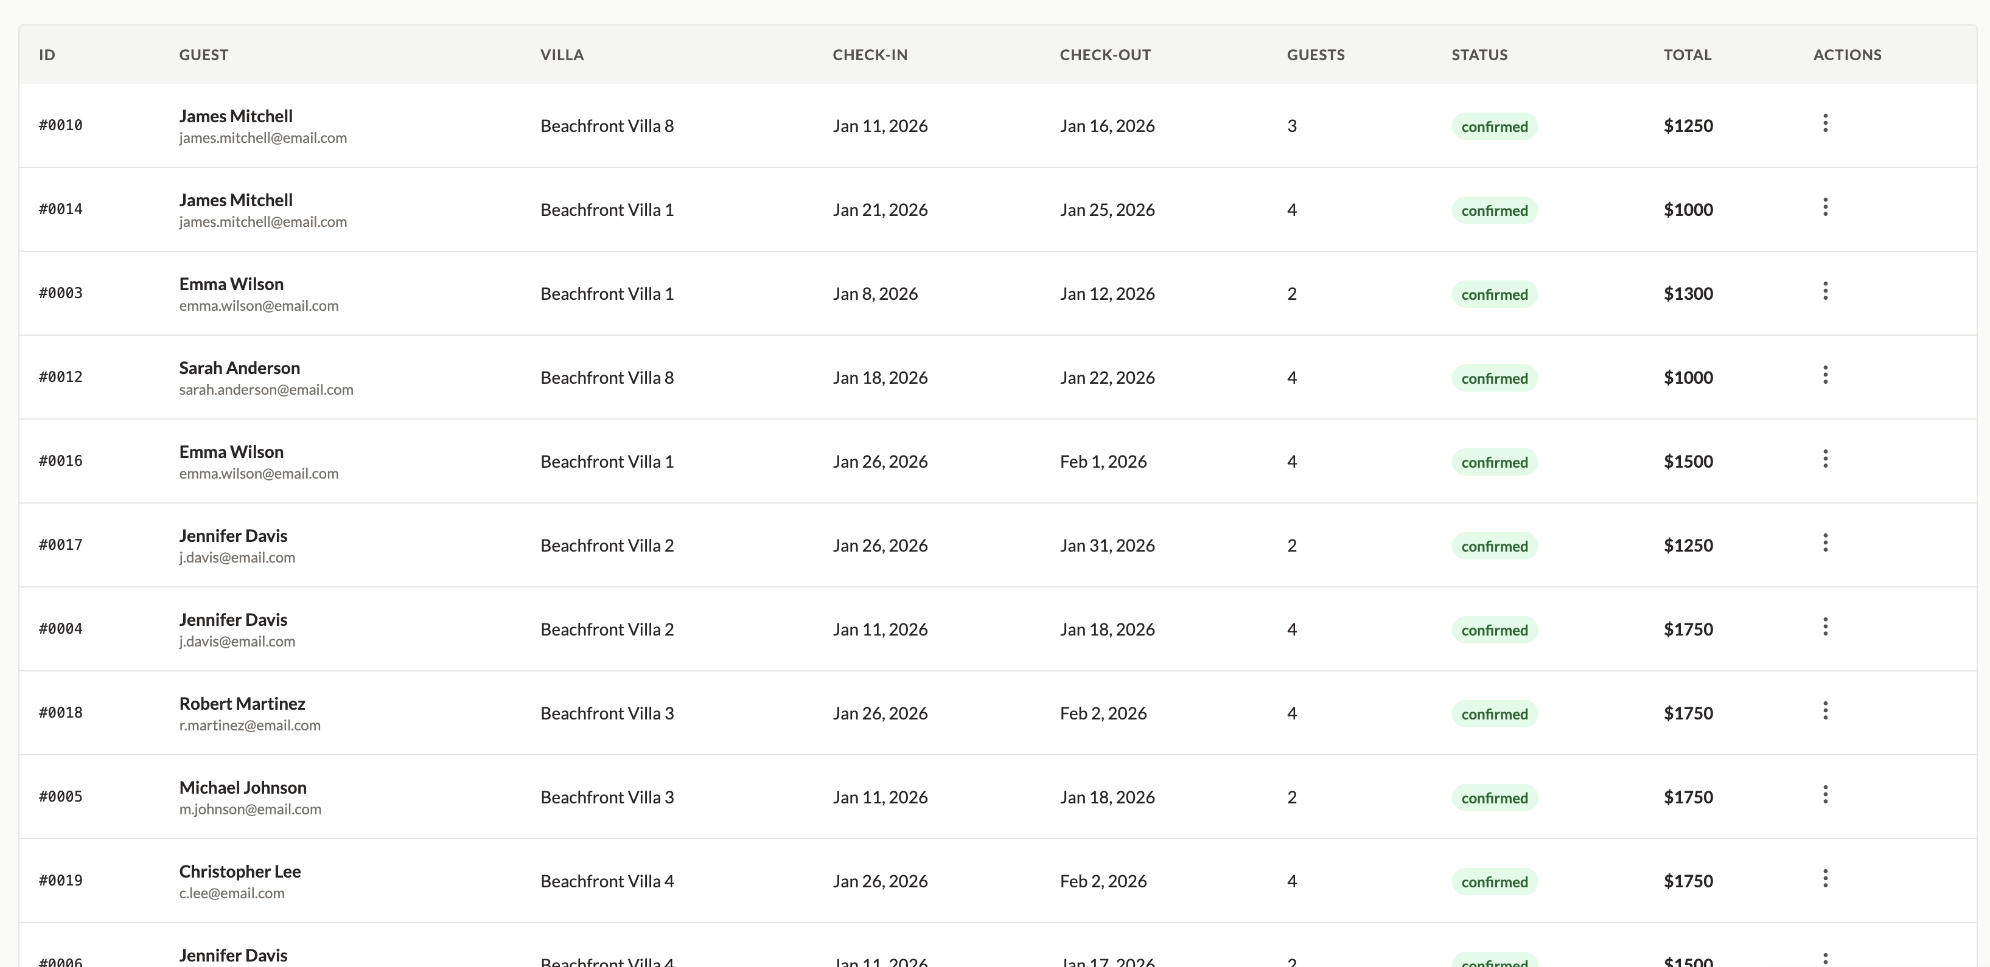The height and width of the screenshot is (967, 1990).
Task: Click email emma.wilson@email.com in booking #0003
Action: [x=259, y=306]
